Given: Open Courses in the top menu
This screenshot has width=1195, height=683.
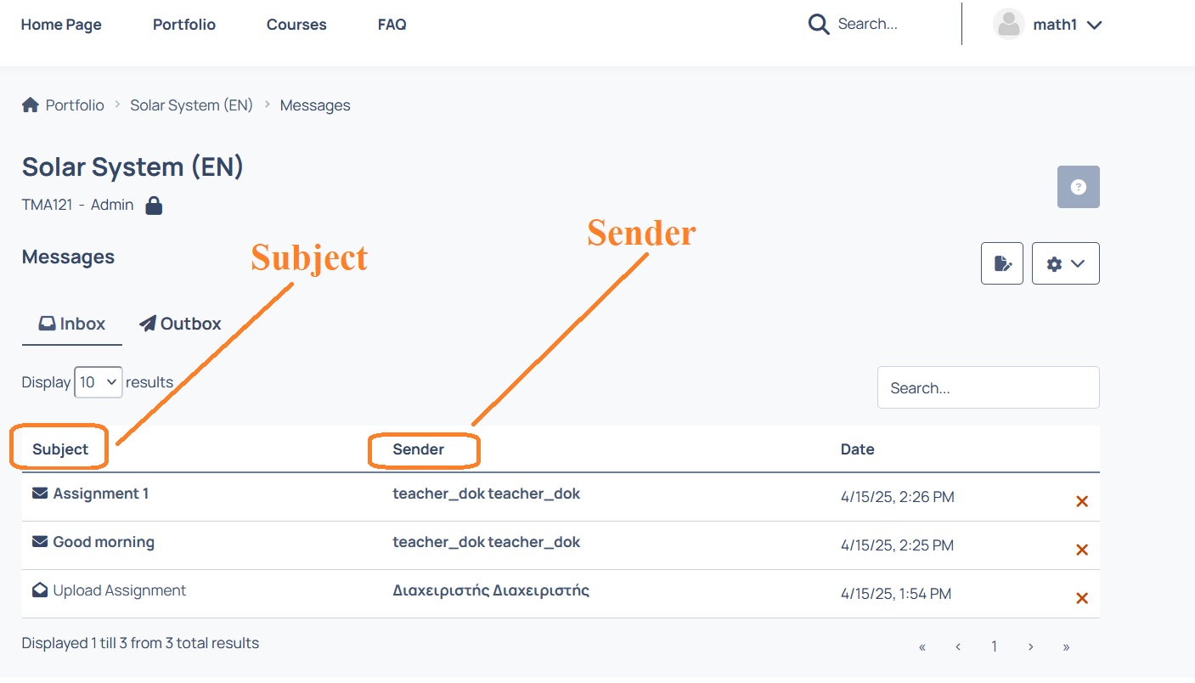Looking at the screenshot, I should point(296,25).
